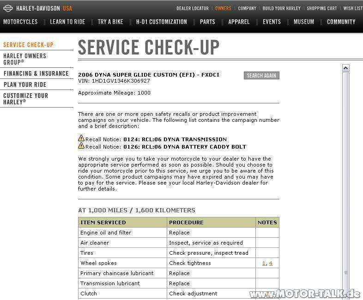Open the Museum menu
This screenshot has height=300, width=363.
click(304, 22)
